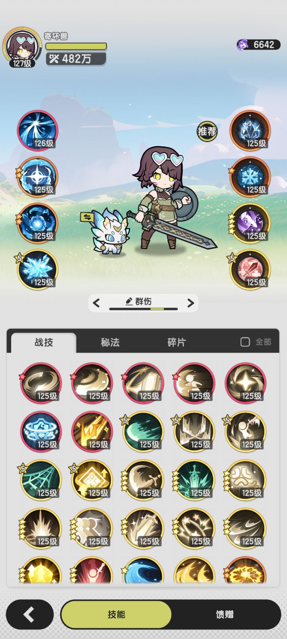Switch to next skill preset with right arrow
This screenshot has height=639, width=287.
[191, 303]
